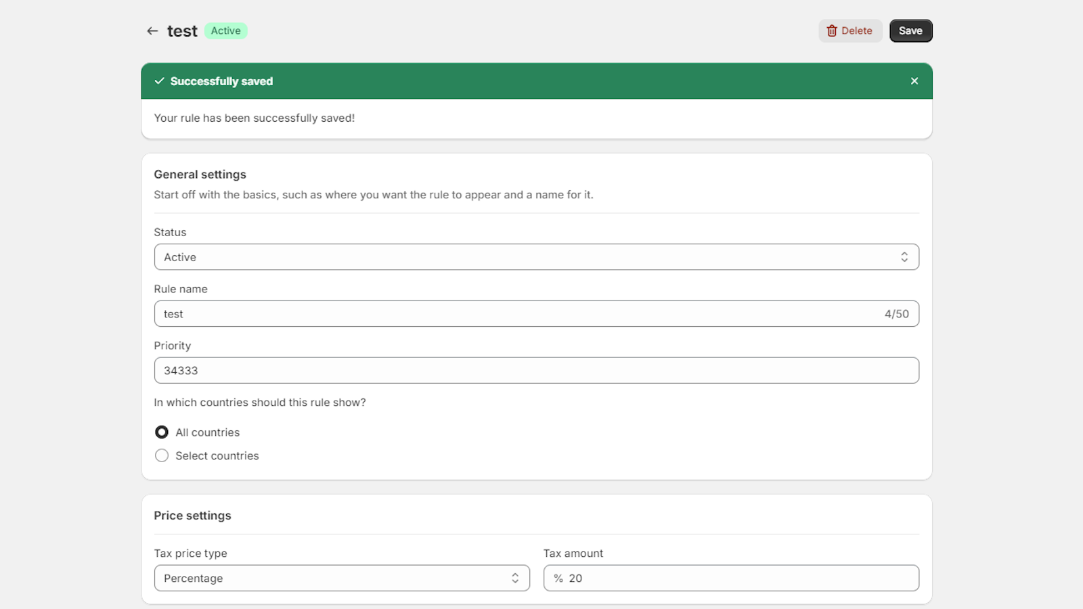The image size is (1083, 609).
Task: Click into the Tax amount field
Action: coord(731,579)
